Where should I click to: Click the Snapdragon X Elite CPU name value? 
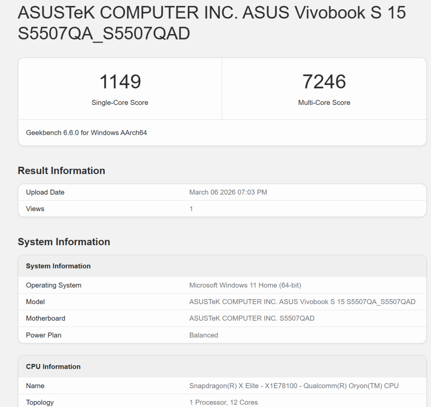click(294, 386)
